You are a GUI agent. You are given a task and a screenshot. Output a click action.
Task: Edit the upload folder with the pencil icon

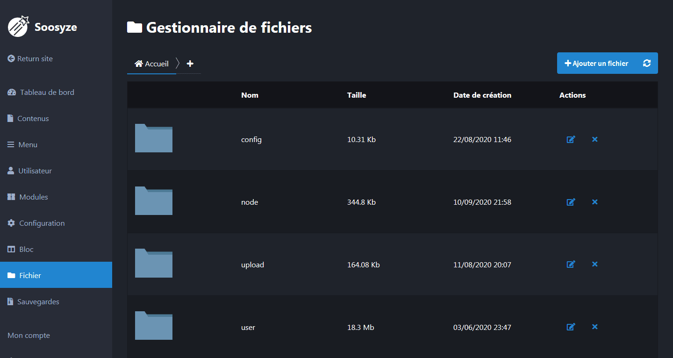coord(571,264)
